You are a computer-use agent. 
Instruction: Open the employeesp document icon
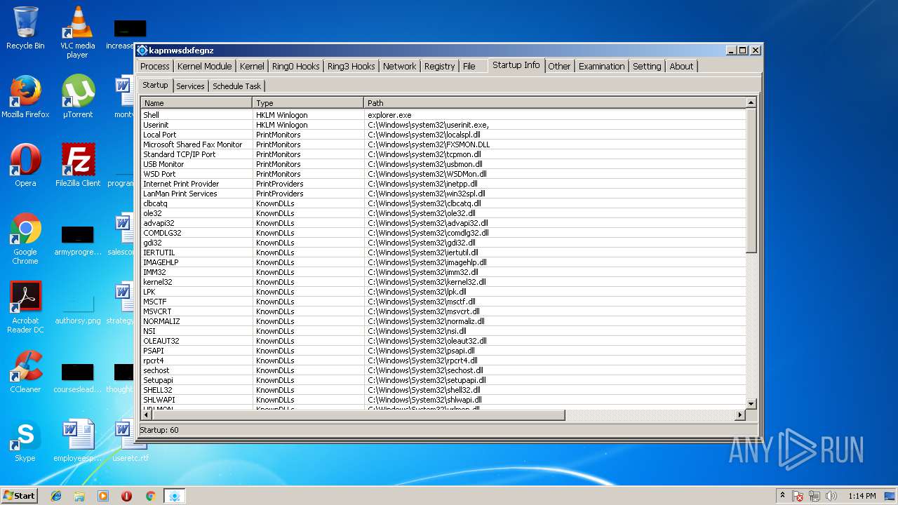(x=77, y=440)
